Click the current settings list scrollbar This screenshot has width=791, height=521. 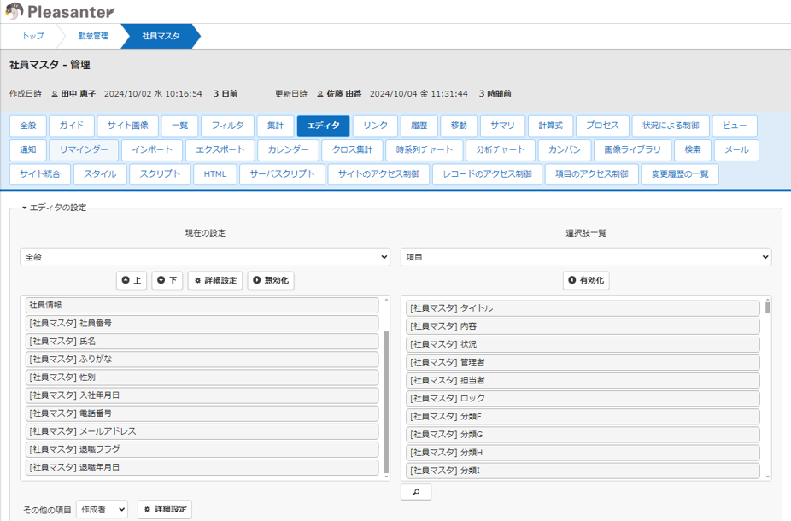pos(387,401)
